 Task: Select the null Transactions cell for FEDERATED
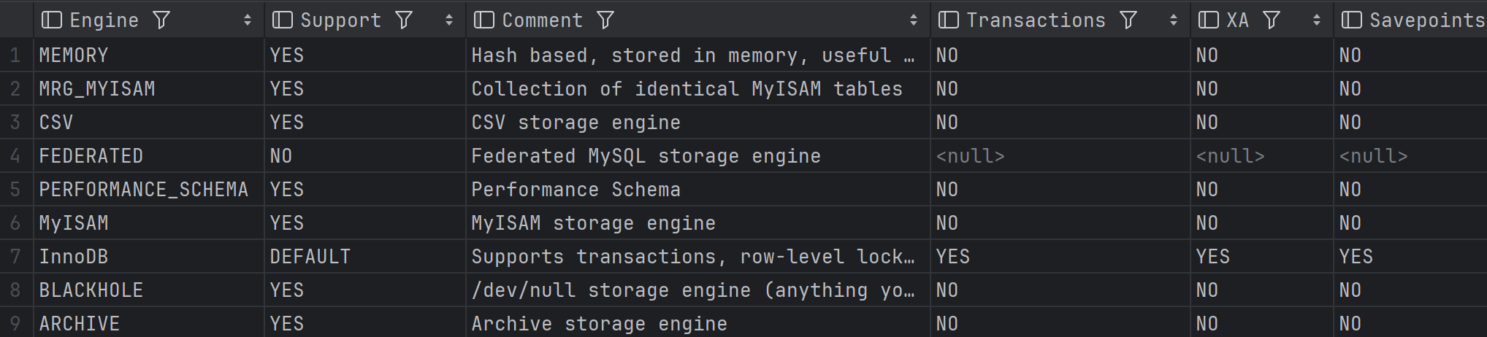(1060, 156)
